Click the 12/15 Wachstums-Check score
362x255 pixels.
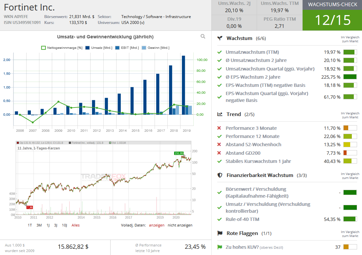(332, 20)
